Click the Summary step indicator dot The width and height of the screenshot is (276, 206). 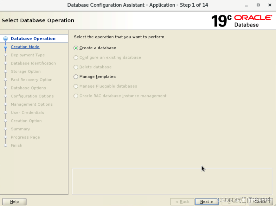6,129
